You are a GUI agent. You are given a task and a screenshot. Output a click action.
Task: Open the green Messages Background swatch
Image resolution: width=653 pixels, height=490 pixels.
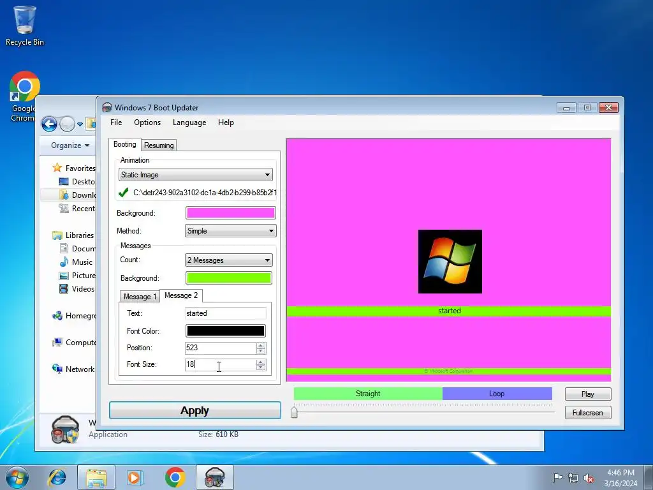(x=229, y=278)
